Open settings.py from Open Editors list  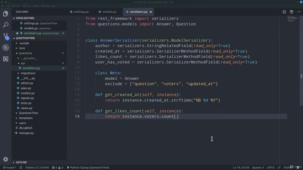(x=39, y=23)
